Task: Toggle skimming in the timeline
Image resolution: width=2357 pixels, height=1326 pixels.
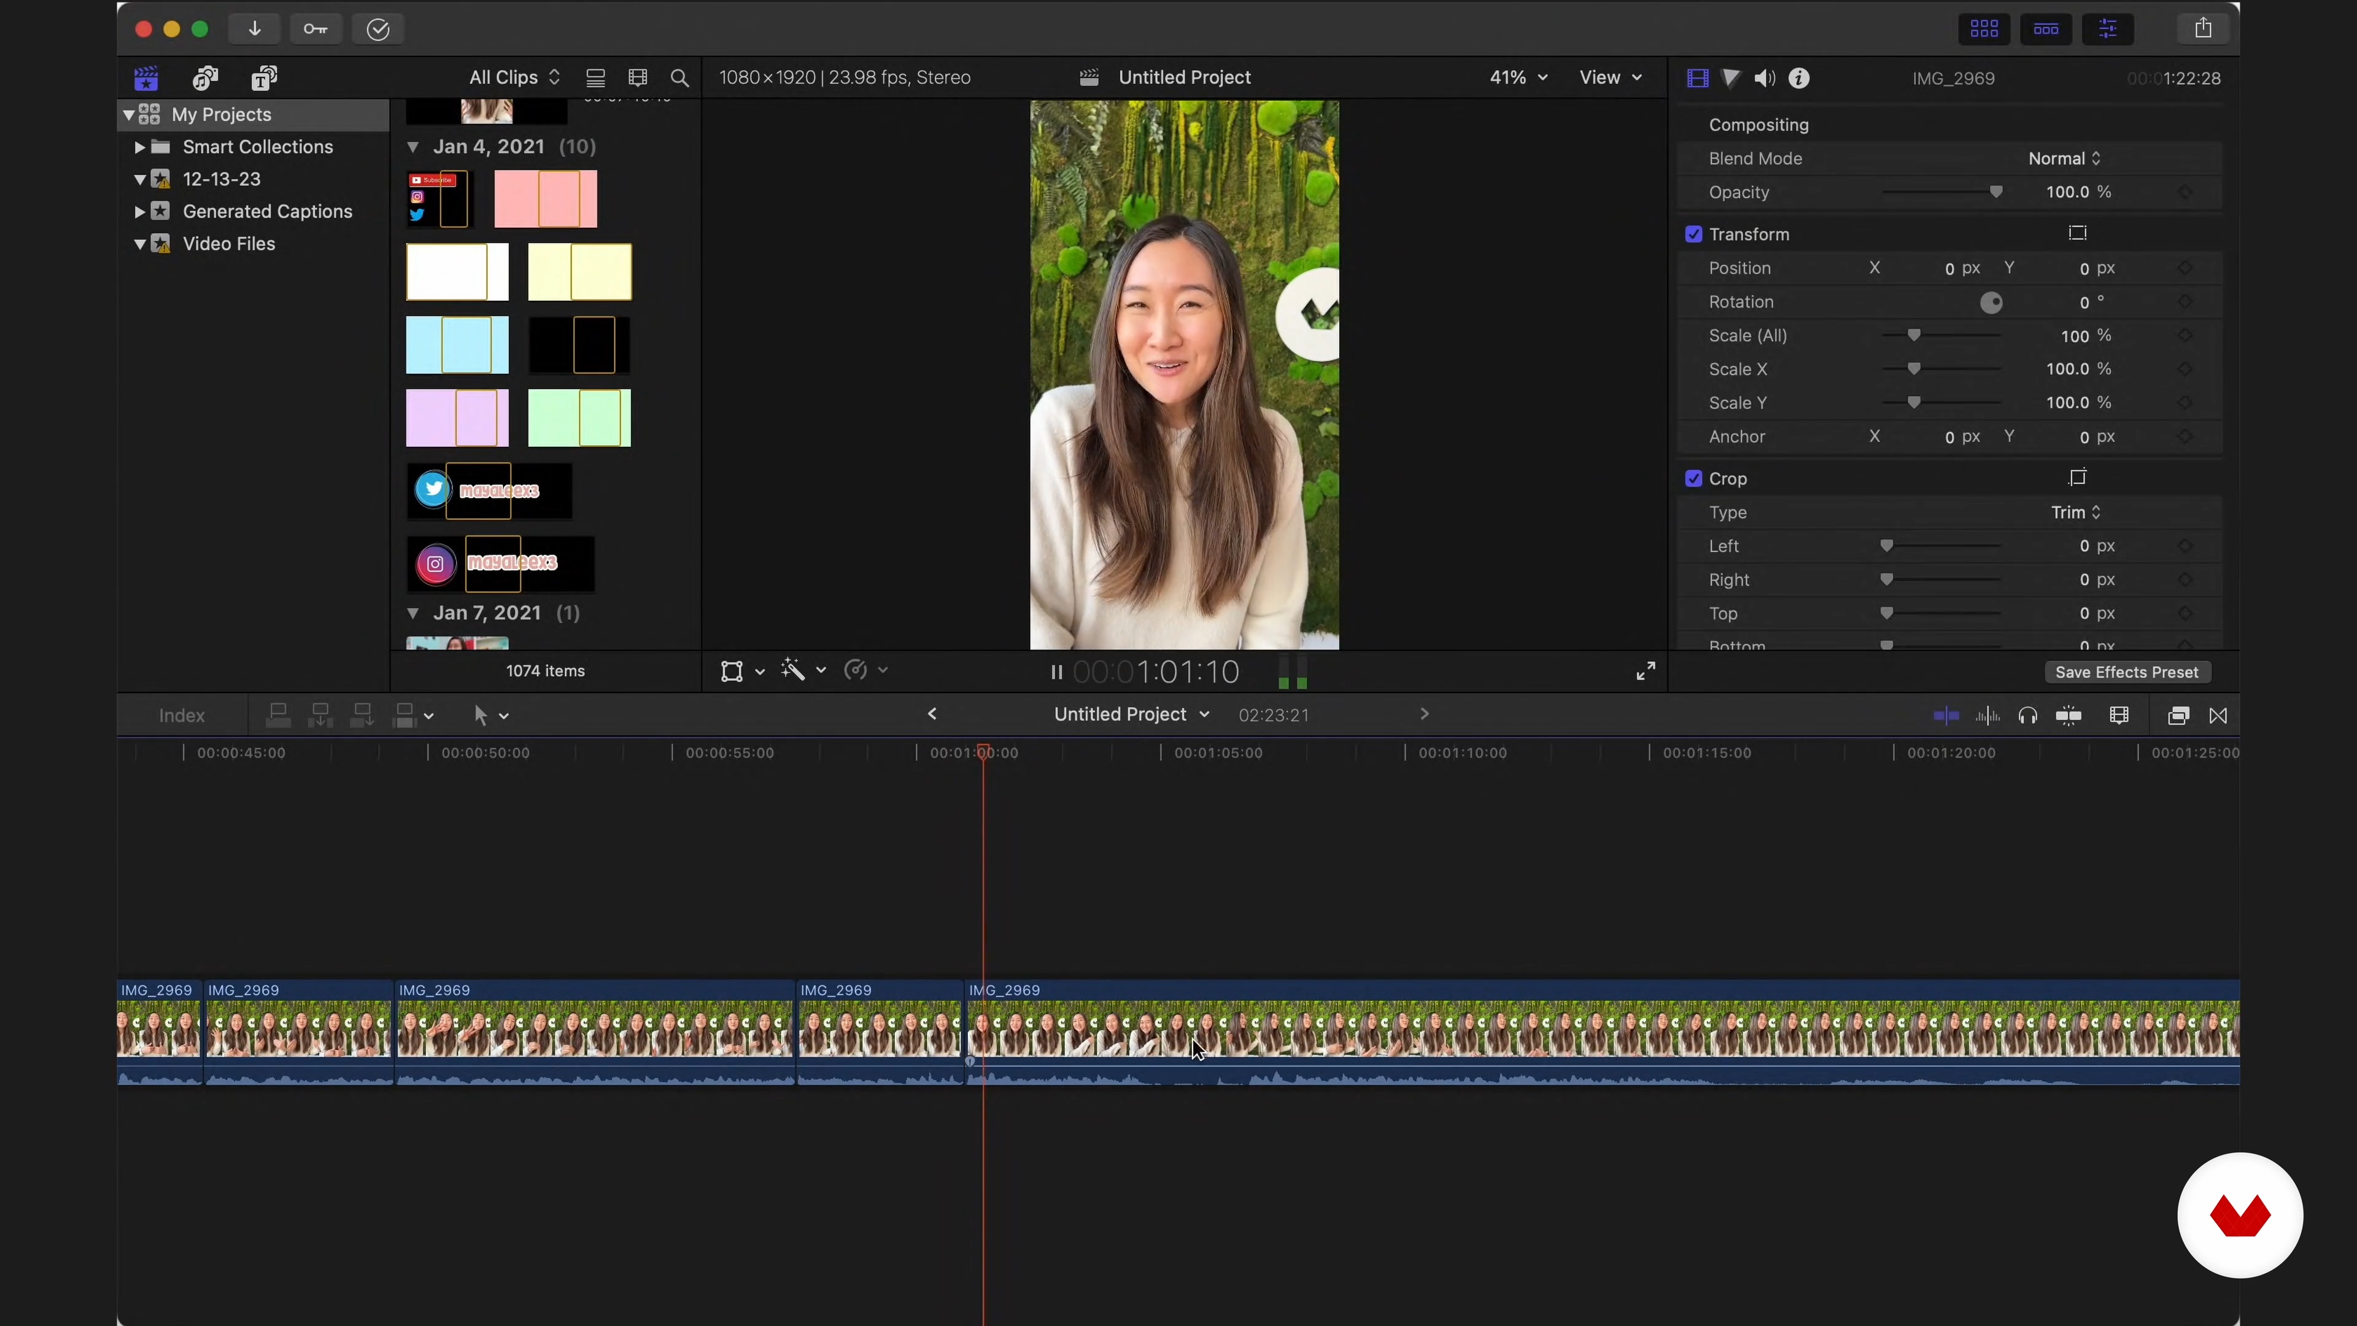Action: coord(1945,716)
